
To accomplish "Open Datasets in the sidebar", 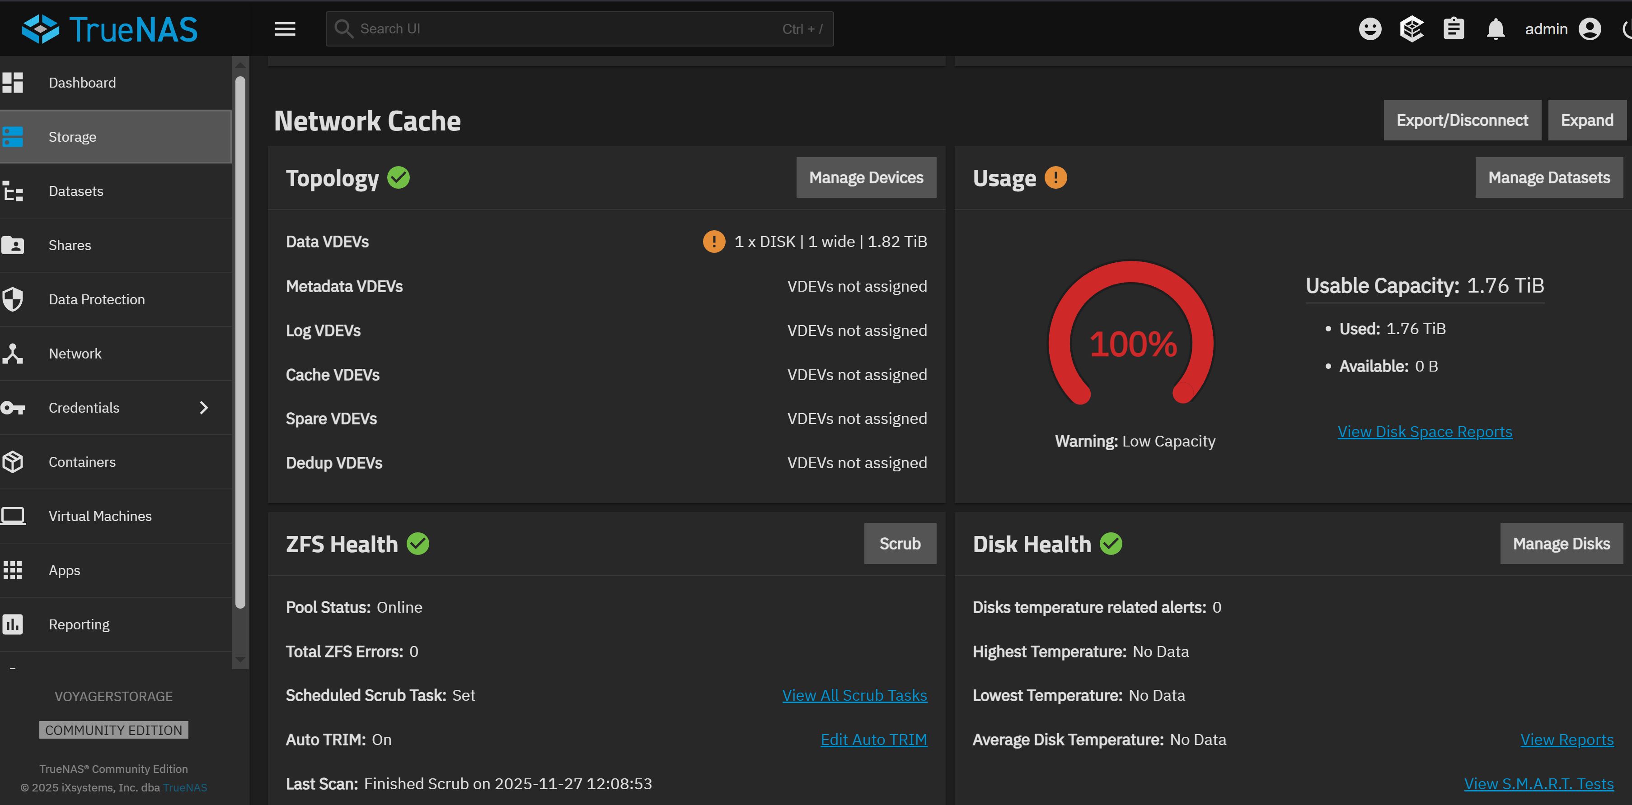I will click(x=76, y=191).
